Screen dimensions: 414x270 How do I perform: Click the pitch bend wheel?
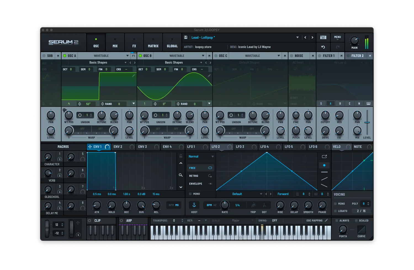click(x=47, y=228)
